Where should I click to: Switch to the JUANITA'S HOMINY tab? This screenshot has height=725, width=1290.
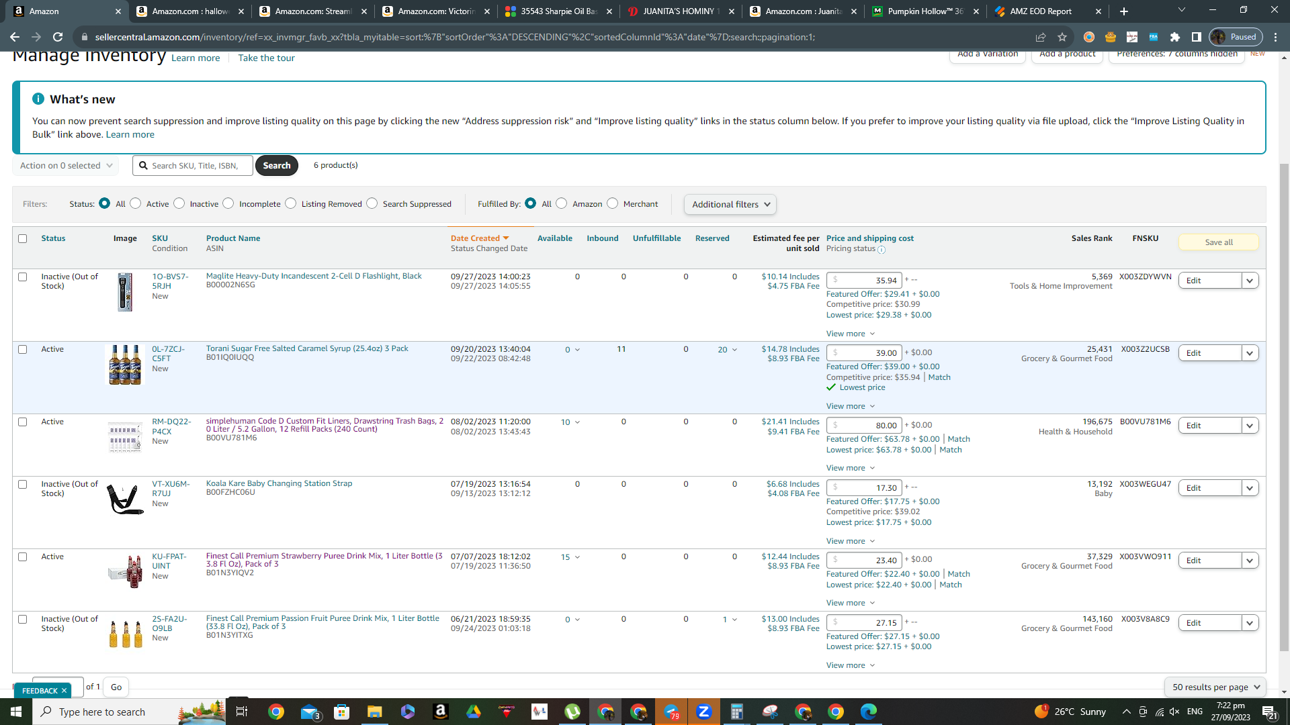pyautogui.click(x=681, y=11)
